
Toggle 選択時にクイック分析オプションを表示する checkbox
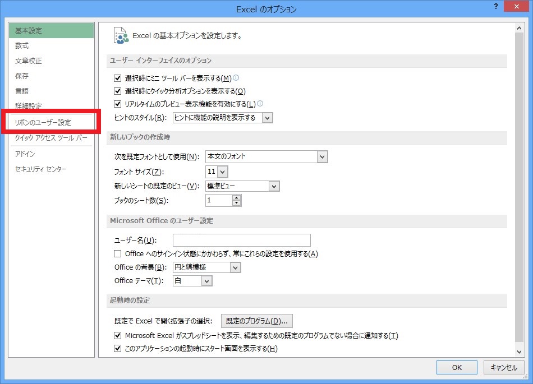(118, 91)
